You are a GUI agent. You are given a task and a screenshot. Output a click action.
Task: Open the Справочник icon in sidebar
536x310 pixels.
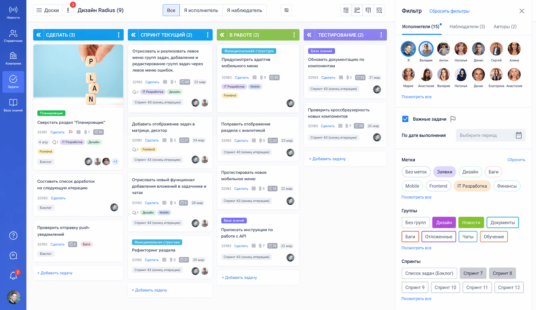click(13, 36)
